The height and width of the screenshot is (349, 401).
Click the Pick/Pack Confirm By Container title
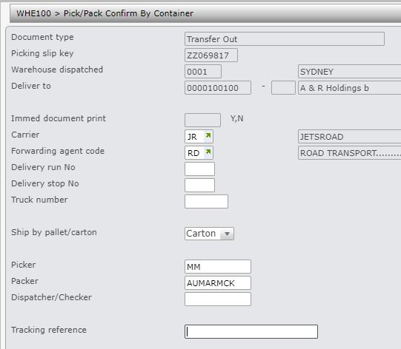point(128,13)
